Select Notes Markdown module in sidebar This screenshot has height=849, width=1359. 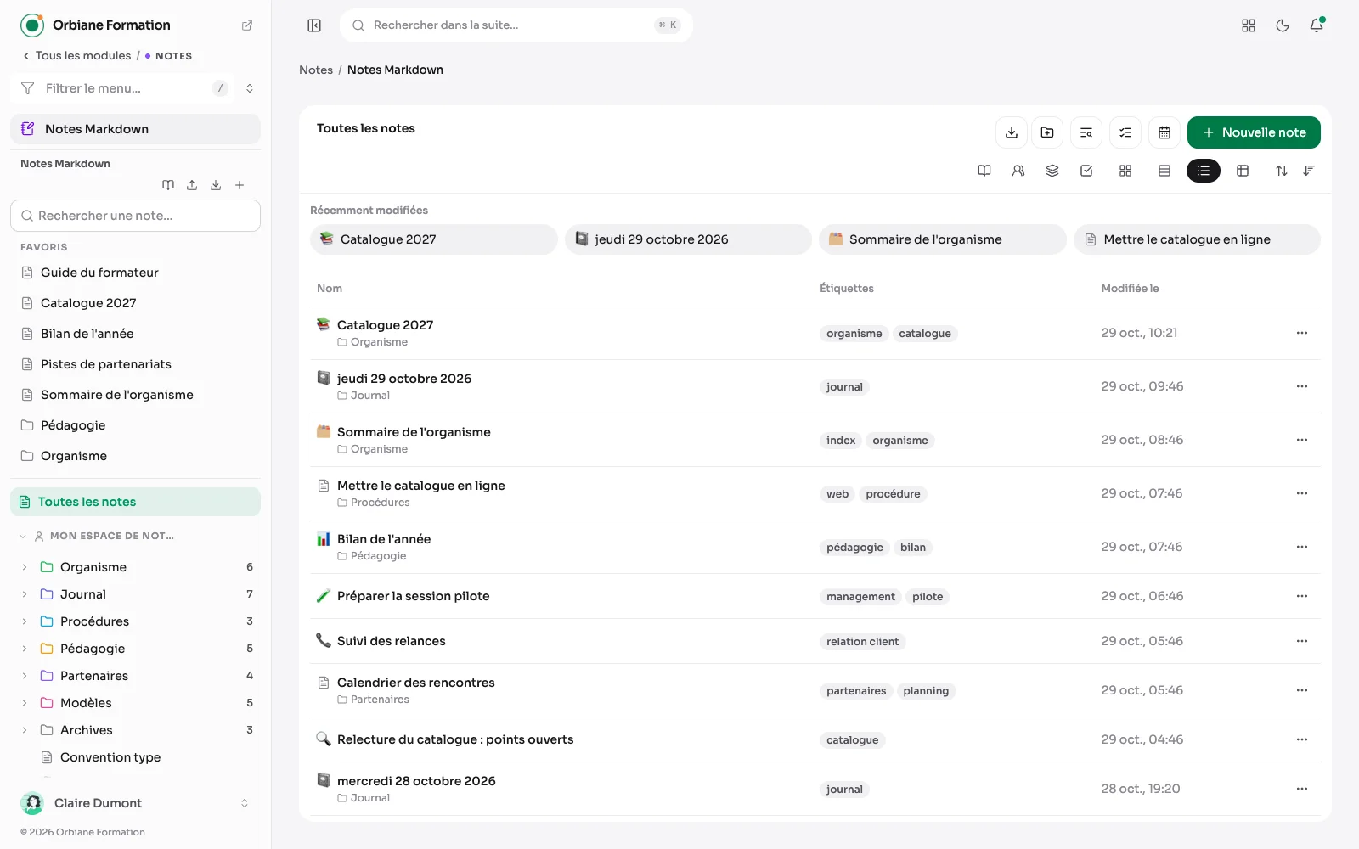coord(136,129)
